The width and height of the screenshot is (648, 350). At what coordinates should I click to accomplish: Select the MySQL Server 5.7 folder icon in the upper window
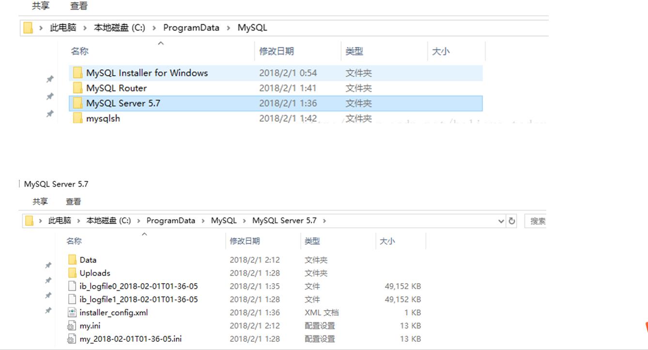[x=77, y=103]
